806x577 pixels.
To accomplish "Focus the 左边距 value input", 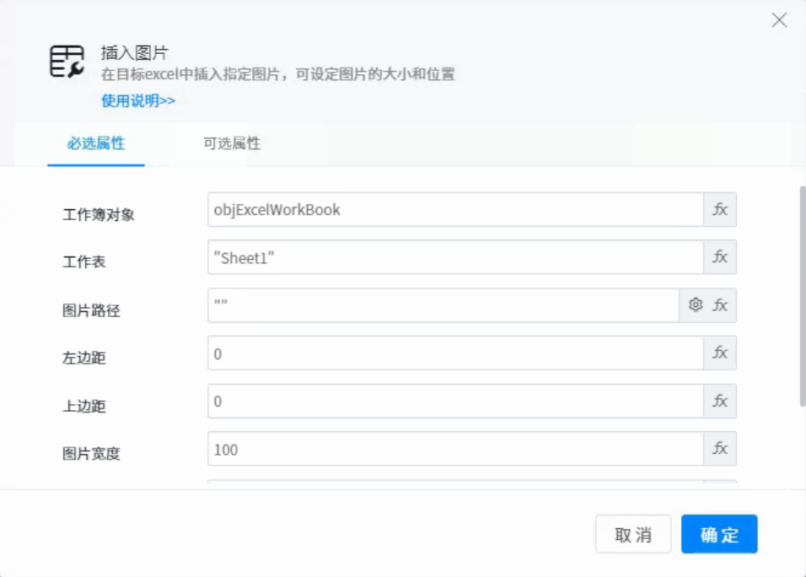I will pyautogui.click(x=455, y=353).
